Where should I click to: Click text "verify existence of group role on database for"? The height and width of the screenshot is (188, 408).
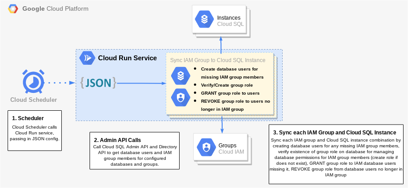click(x=335, y=151)
